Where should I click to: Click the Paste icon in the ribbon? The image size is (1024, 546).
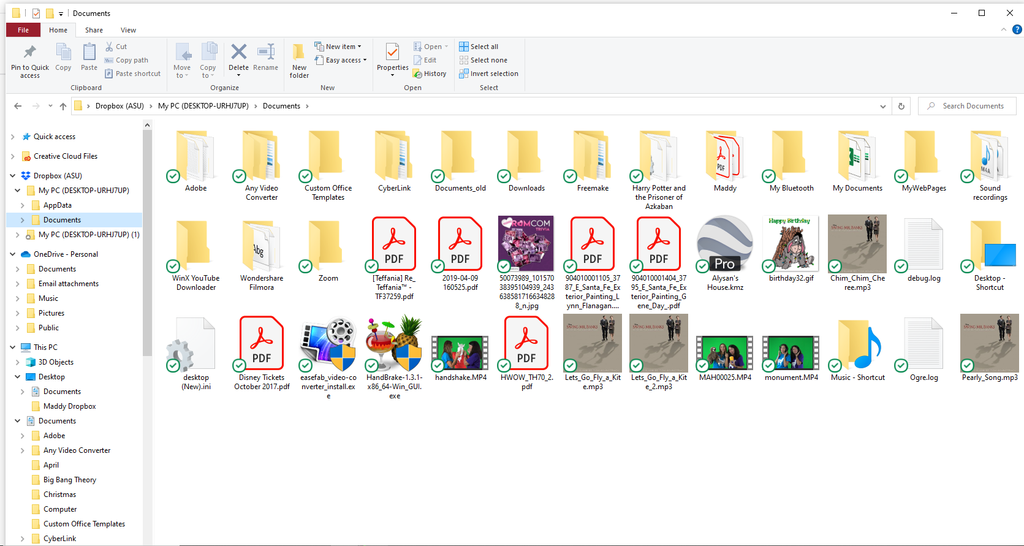[x=89, y=53]
